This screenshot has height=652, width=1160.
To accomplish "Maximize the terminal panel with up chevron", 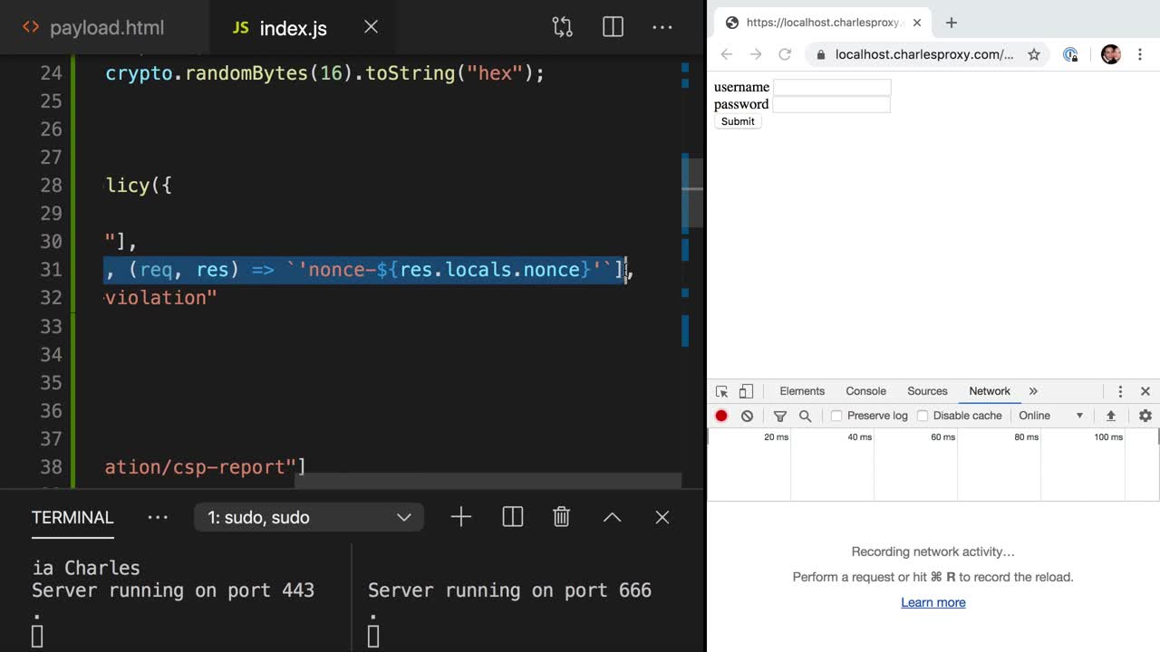I will [x=613, y=517].
